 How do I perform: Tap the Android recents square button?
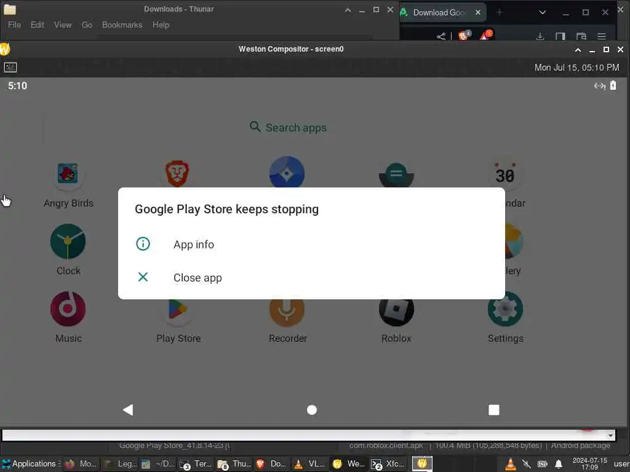[x=494, y=410]
